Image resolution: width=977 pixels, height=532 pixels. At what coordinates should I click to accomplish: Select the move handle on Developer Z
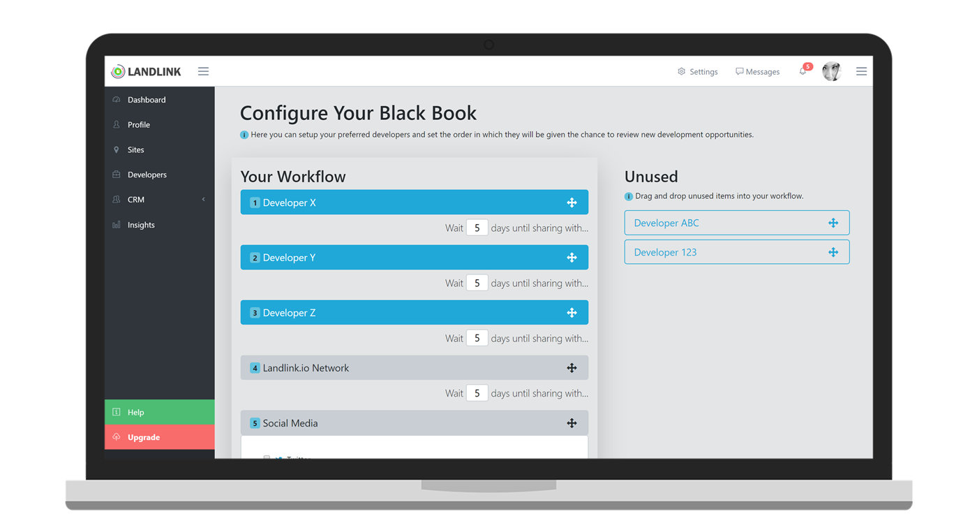[572, 313]
